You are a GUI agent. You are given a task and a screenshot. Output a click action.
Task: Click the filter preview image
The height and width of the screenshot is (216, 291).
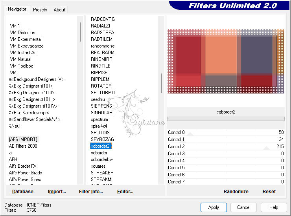pos(226,61)
